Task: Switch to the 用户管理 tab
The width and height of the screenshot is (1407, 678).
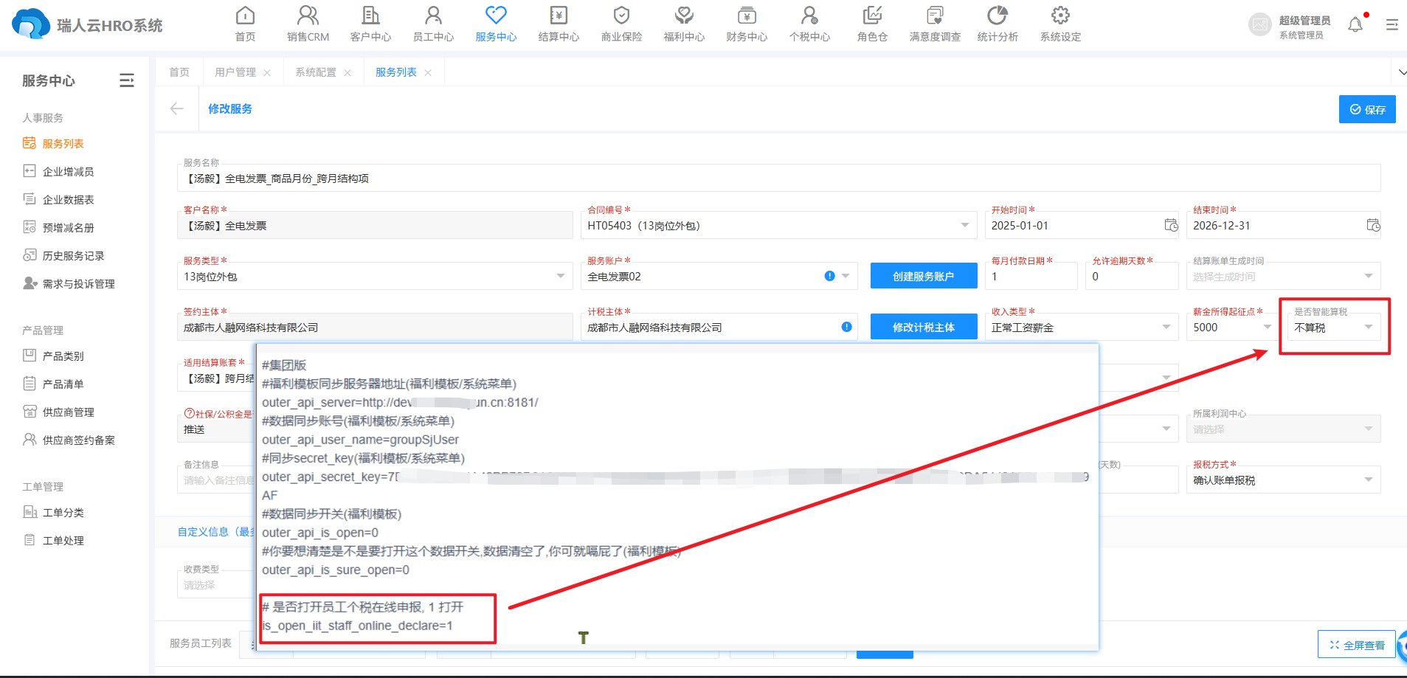Action: point(235,72)
